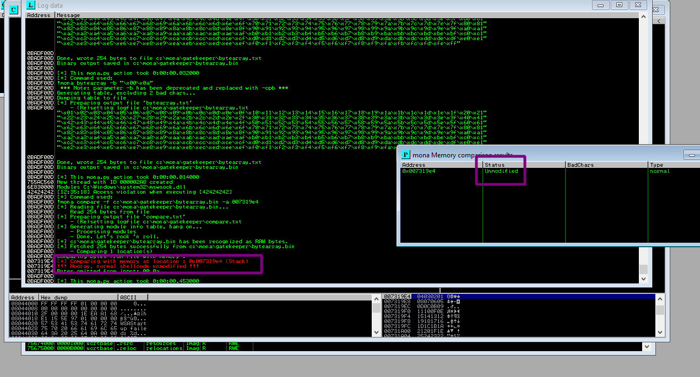Select the 'Hooray, normal shellcode unmodified' log line
This screenshot has width=700, height=377.
click(128, 266)
